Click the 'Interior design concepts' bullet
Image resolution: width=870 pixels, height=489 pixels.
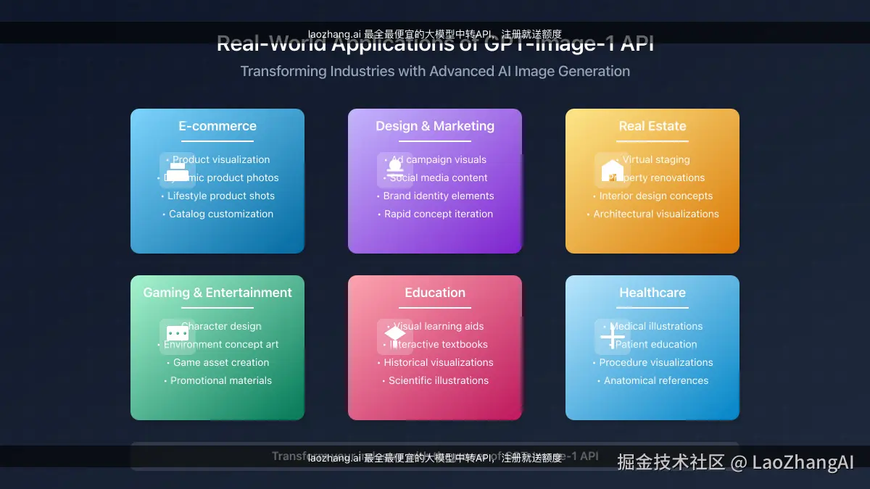(652, 196)
